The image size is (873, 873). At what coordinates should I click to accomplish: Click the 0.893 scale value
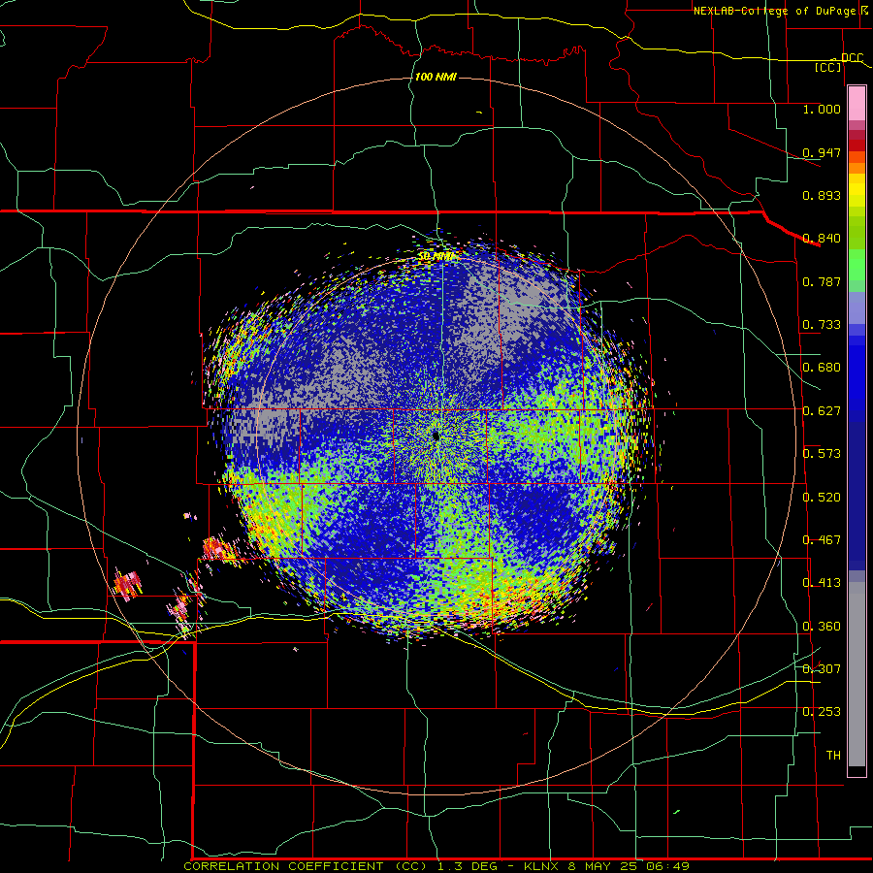click(822, 195)
